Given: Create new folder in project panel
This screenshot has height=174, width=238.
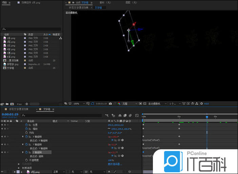Looking at the screenshot, I should click(7, 104).
